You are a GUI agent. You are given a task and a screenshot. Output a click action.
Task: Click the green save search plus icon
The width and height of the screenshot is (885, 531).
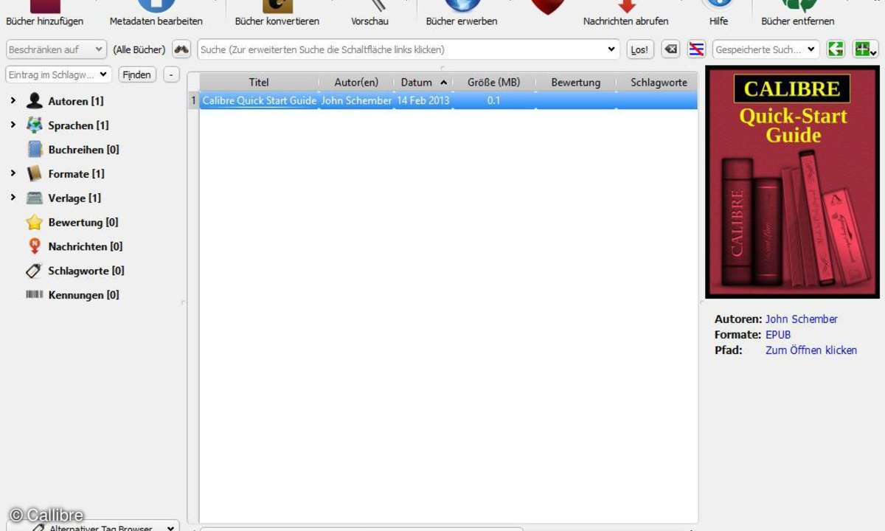[864, 49]
